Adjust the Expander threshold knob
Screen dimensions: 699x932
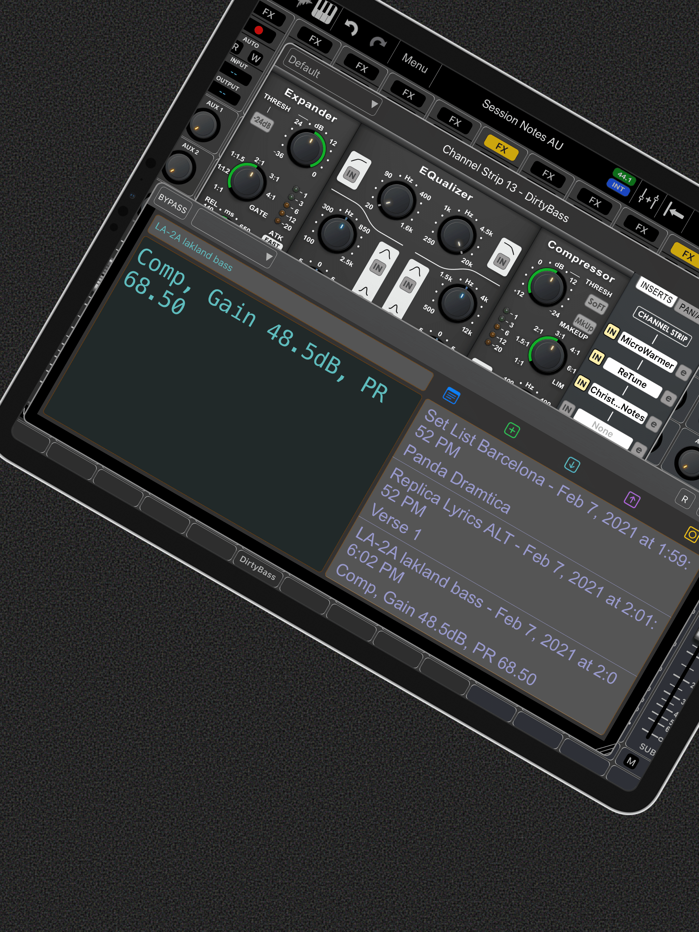306,148
